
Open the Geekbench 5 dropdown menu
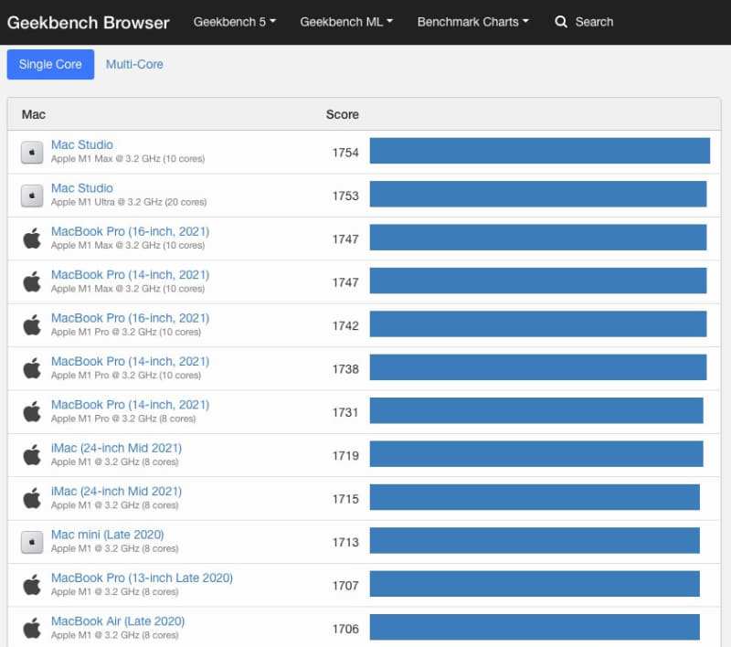tap(235, 22)
